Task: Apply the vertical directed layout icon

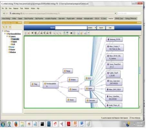Action: [x=47, y=33]
